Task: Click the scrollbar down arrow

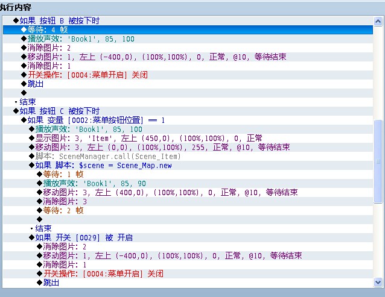Action: [x=378, y=283]
